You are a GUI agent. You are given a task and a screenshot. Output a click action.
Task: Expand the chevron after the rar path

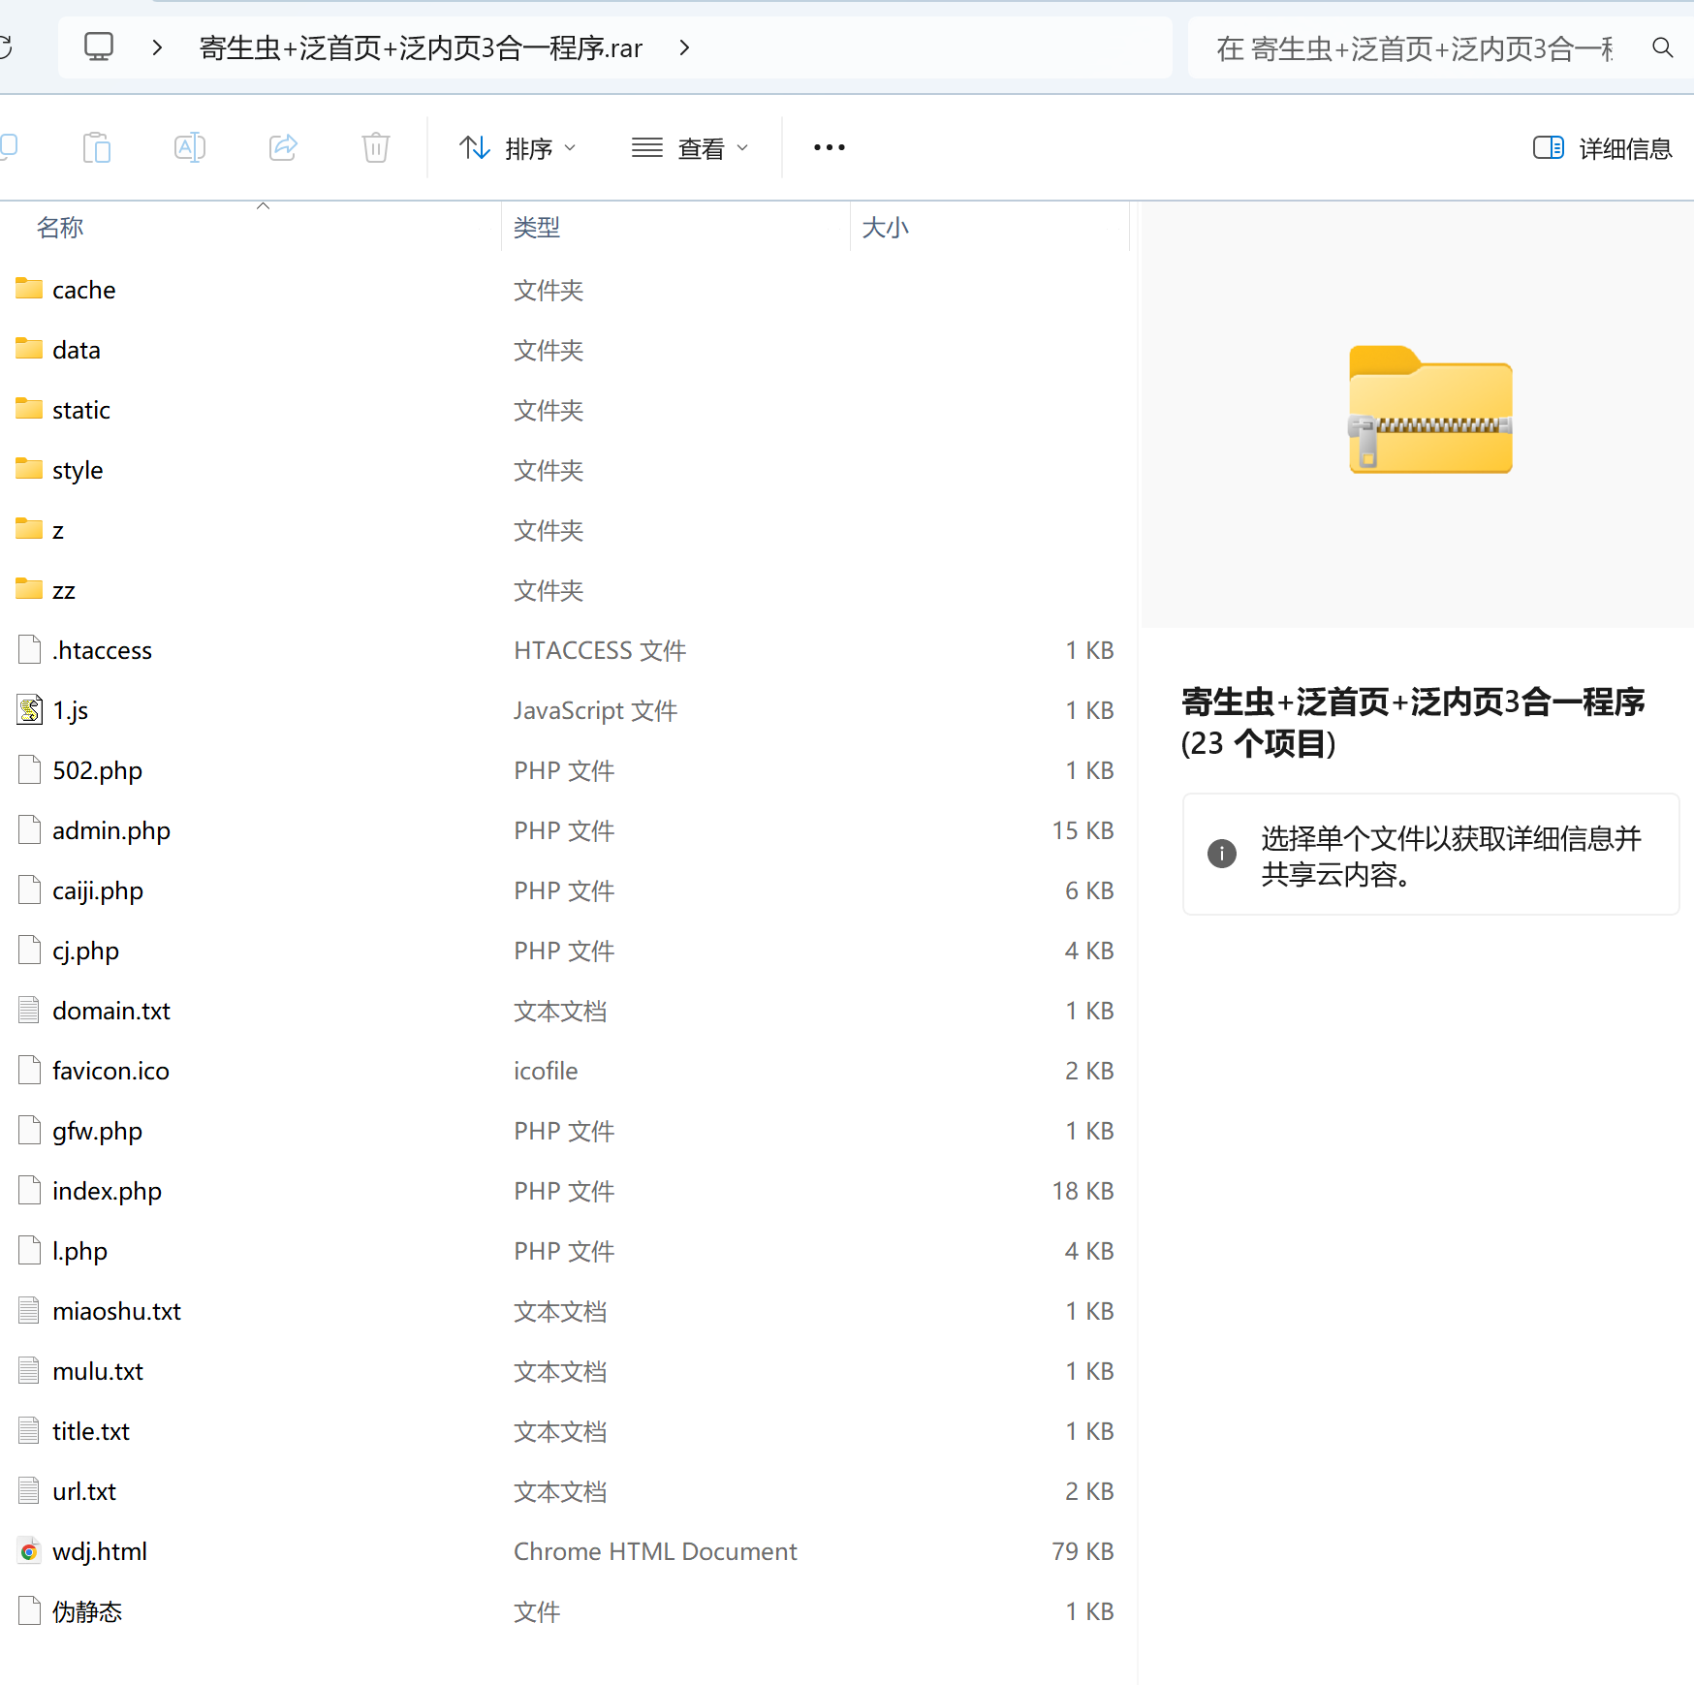pyautogui.click(x=684, y=47)
